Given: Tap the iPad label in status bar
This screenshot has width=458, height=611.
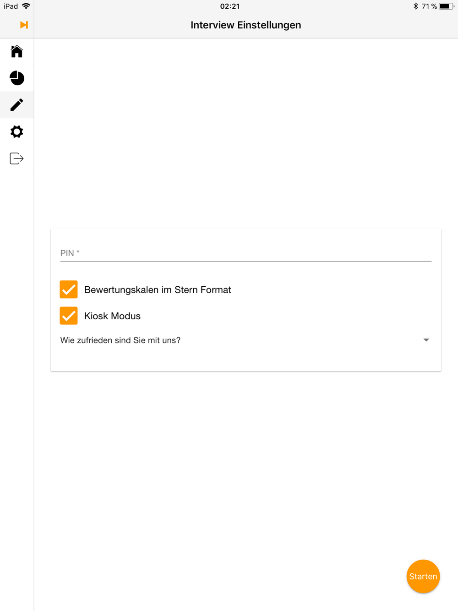Looking at the screenshot, I should tap(11, 6).
